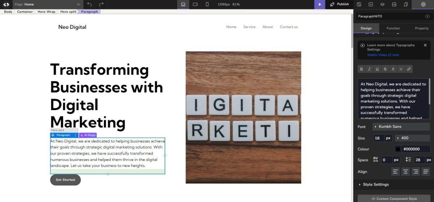
Task: Click the digital marketing tiles image
Action: pyautogui.click(x=243, y=117)
